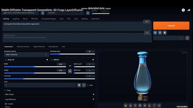Click the read generation parameters arrow icon
Viewport: 193px width, 108px height.
(155, 33)
